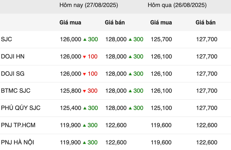The image size is (231, 150).
Task: Select the PHÚ QÚY SJC row label
Action: pyautogui.click(x=20, y=108)
